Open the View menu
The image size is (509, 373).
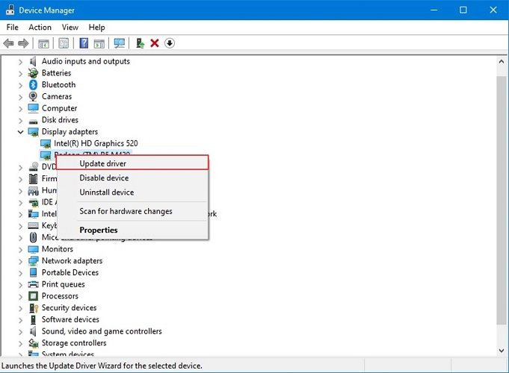pos(70,27)
